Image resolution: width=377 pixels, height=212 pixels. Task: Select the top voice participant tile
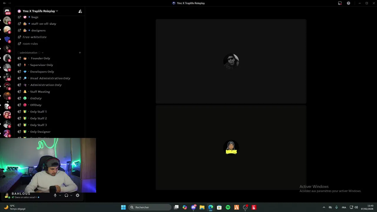(x=231, y=61)
